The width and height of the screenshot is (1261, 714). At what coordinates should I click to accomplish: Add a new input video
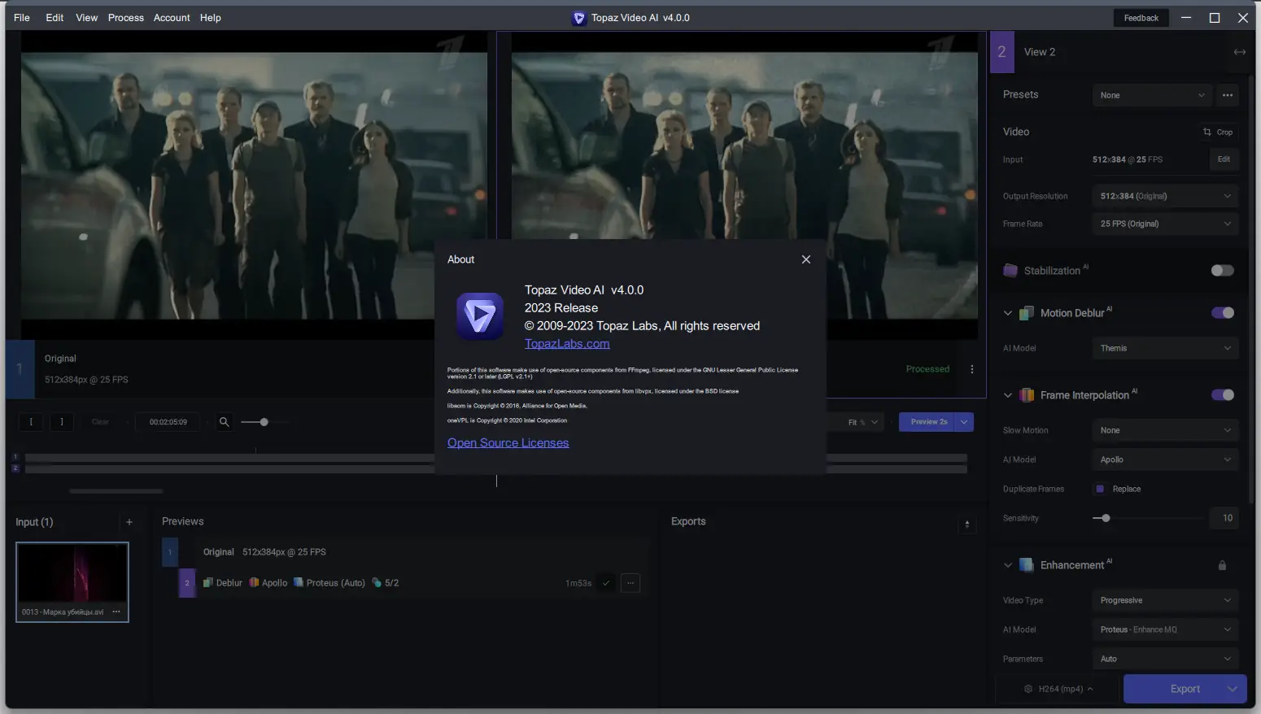coord(129,522)
